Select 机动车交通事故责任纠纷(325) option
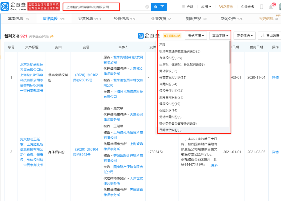 point(180,51)
